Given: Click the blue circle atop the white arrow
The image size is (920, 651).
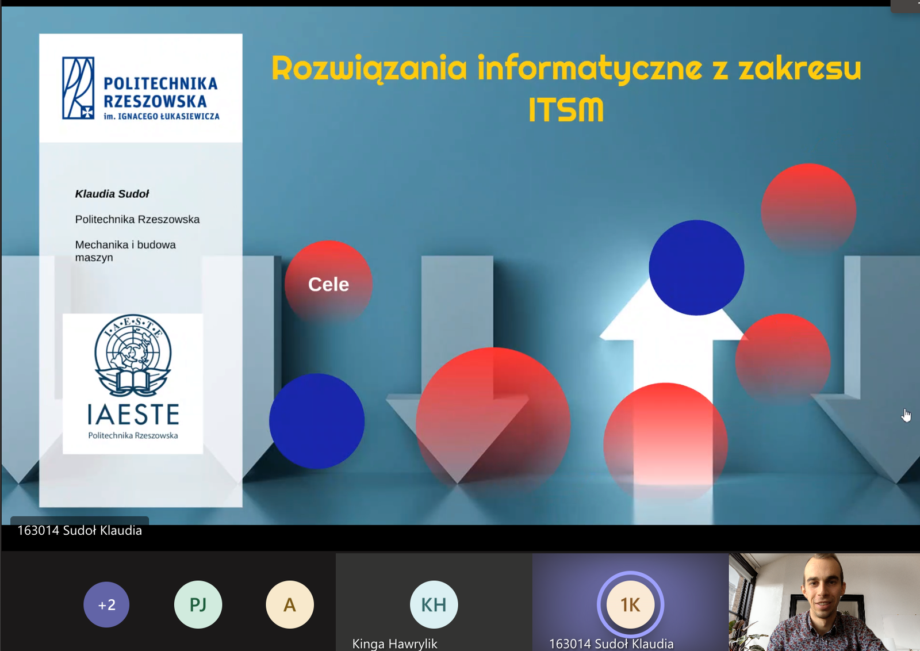Looking at the screenshot, I should click(696, 267).
